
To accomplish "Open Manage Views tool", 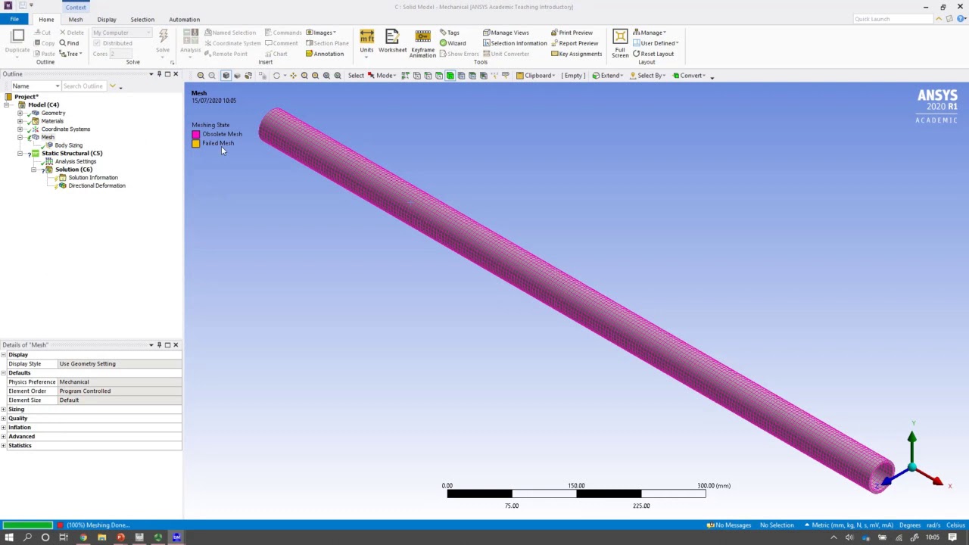I will click(506, 33).
